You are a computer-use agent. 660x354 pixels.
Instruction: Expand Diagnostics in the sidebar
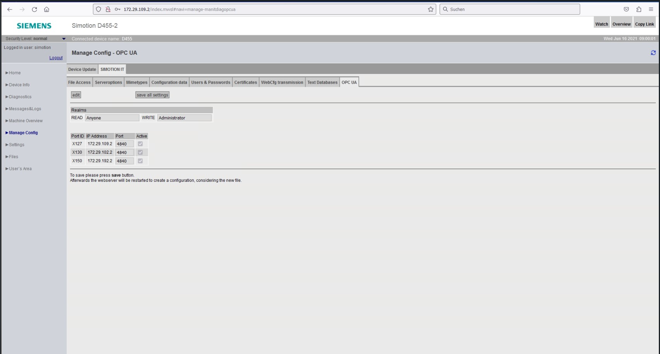[18, 97]
